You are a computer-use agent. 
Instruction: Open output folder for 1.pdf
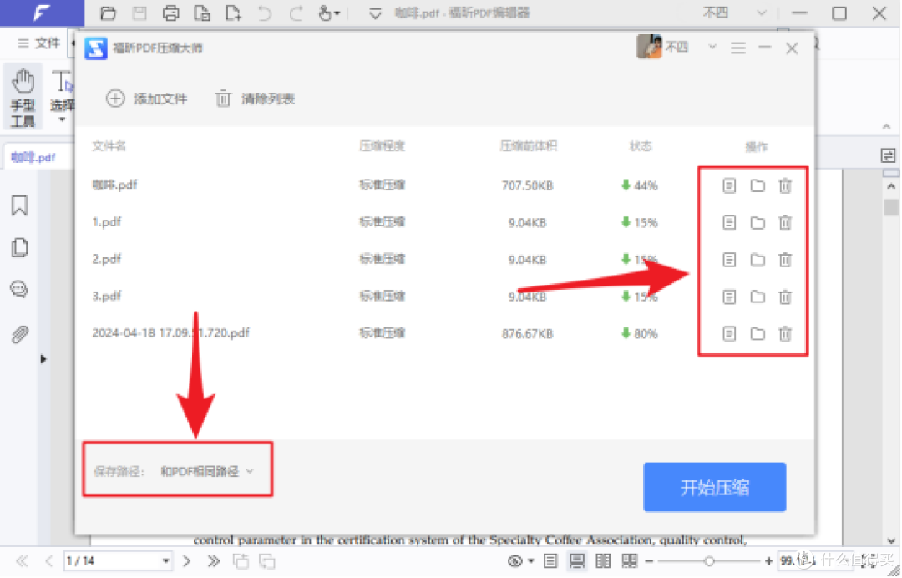[758, 222]
